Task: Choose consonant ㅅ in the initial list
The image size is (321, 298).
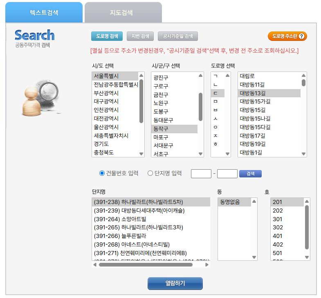Action: pyautogui.click(x=218, y=119)
